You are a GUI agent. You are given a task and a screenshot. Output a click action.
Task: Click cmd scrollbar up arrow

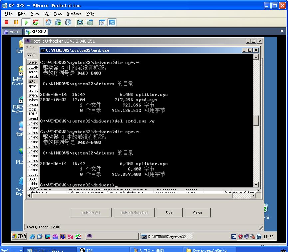click(256, 57)
